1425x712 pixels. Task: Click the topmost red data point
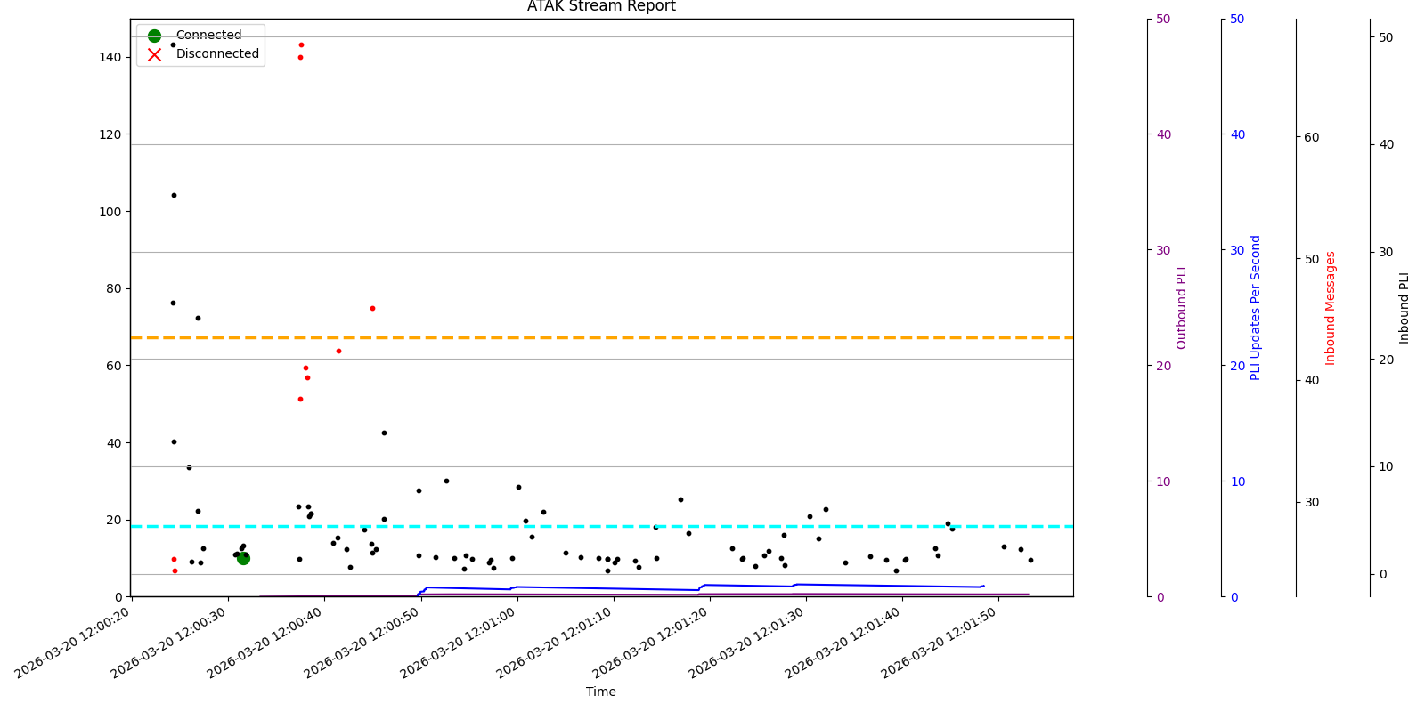point(301,44)
